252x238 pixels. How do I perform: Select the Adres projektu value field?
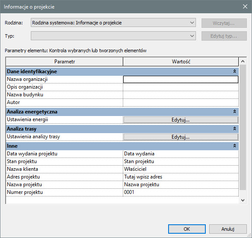(x=181, y=177)
